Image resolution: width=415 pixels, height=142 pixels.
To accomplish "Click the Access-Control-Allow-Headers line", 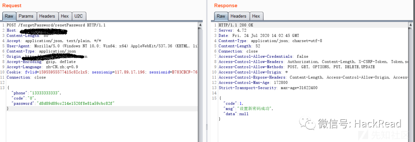I will 314,62.
